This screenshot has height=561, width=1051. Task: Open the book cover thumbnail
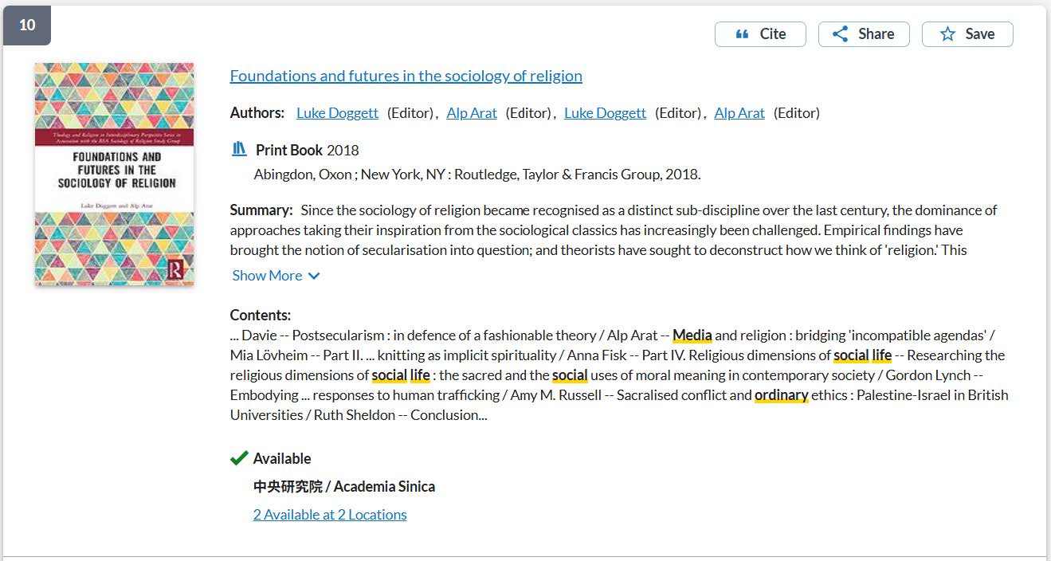coord(114,174)
